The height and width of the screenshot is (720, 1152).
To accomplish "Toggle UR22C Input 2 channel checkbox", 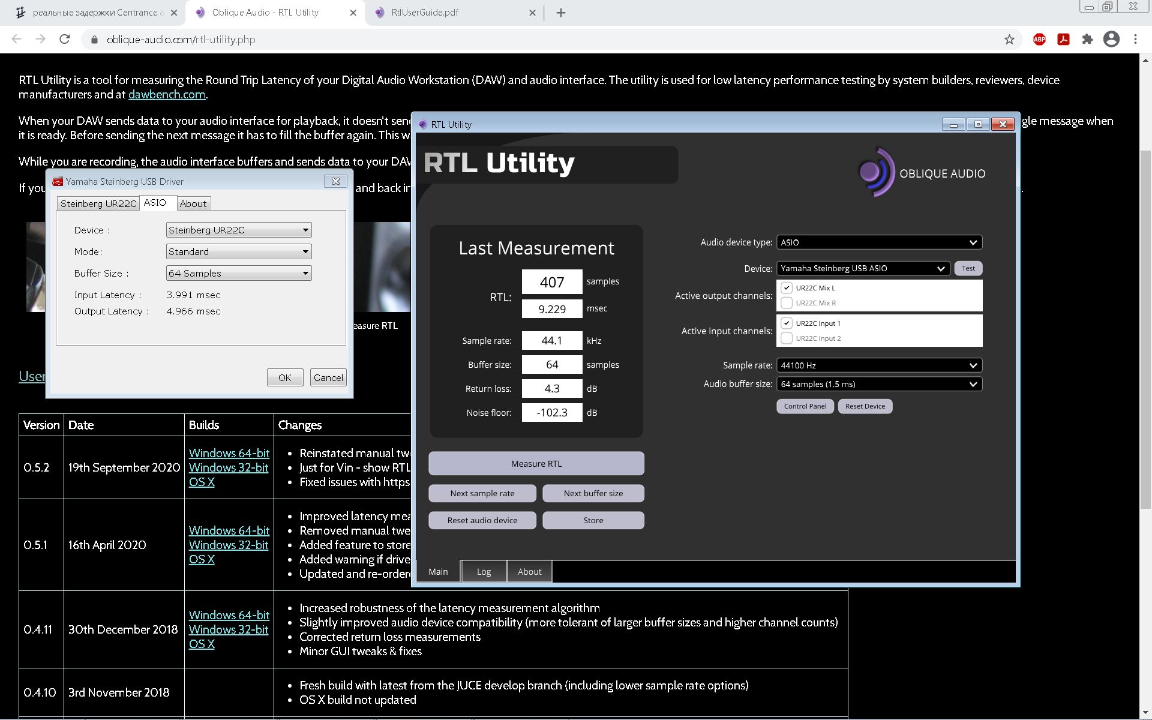I will 787,338.
